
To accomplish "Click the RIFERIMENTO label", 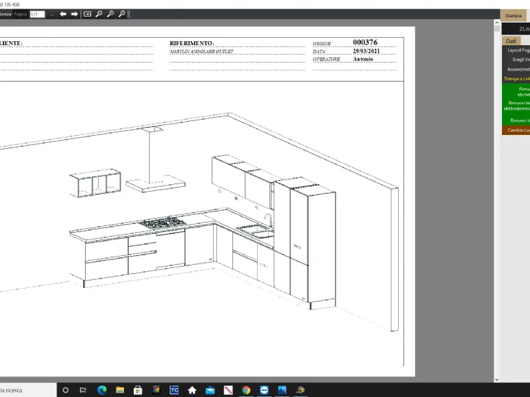I will point(192,43).
